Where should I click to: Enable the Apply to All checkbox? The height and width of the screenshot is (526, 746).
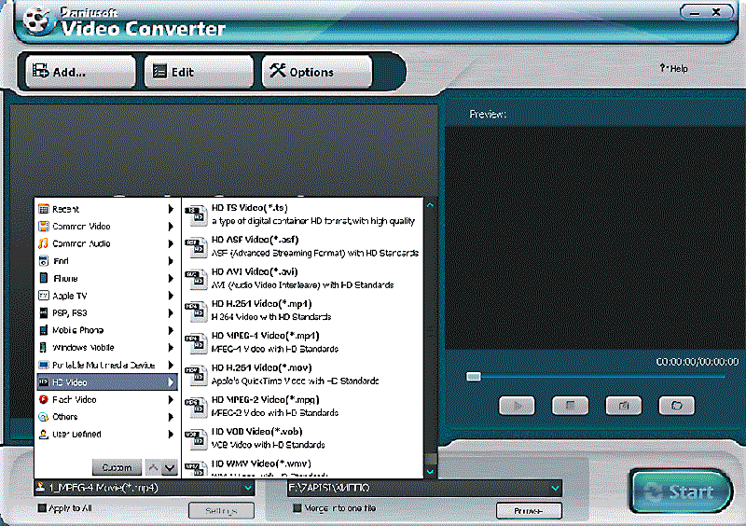(x=42, y=508)
